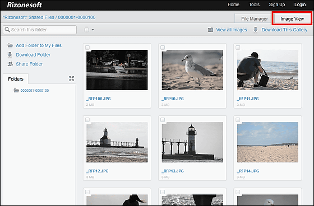
Task: Focus the Search this folder field
Action: point(40,30)
